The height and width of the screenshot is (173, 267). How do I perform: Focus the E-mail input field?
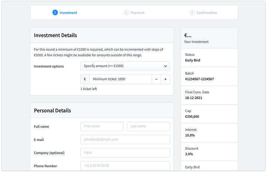125,139
